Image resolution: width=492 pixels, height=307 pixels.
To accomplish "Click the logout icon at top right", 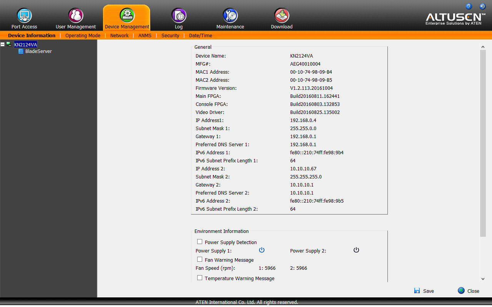I will tap(482, 7).
